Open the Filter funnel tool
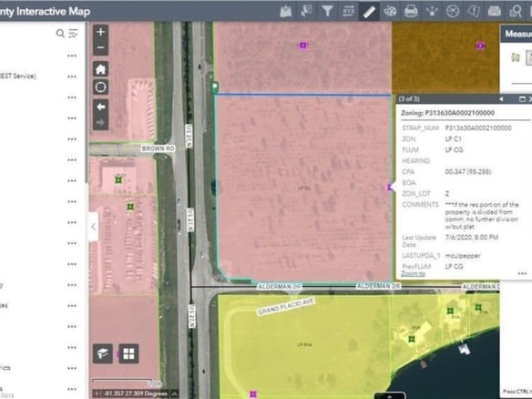532x399 pixels. [x=327, y=12]
